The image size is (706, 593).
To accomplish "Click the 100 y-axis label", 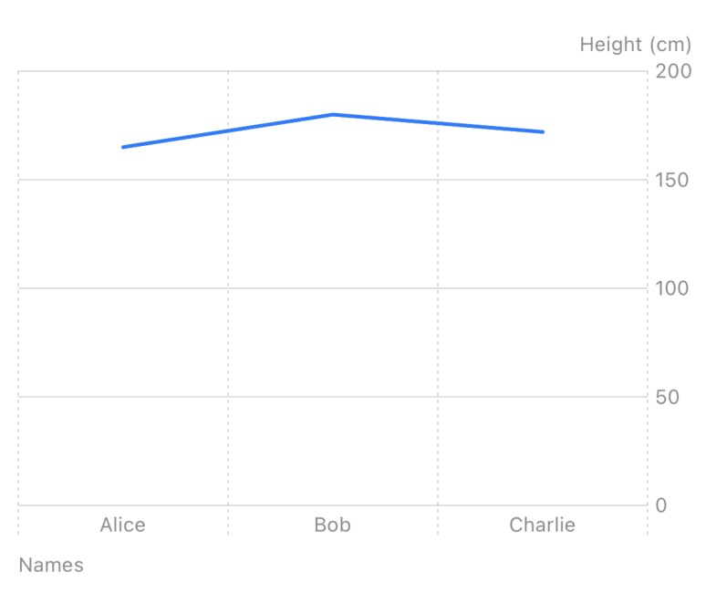I will click(x=671, y=288).
